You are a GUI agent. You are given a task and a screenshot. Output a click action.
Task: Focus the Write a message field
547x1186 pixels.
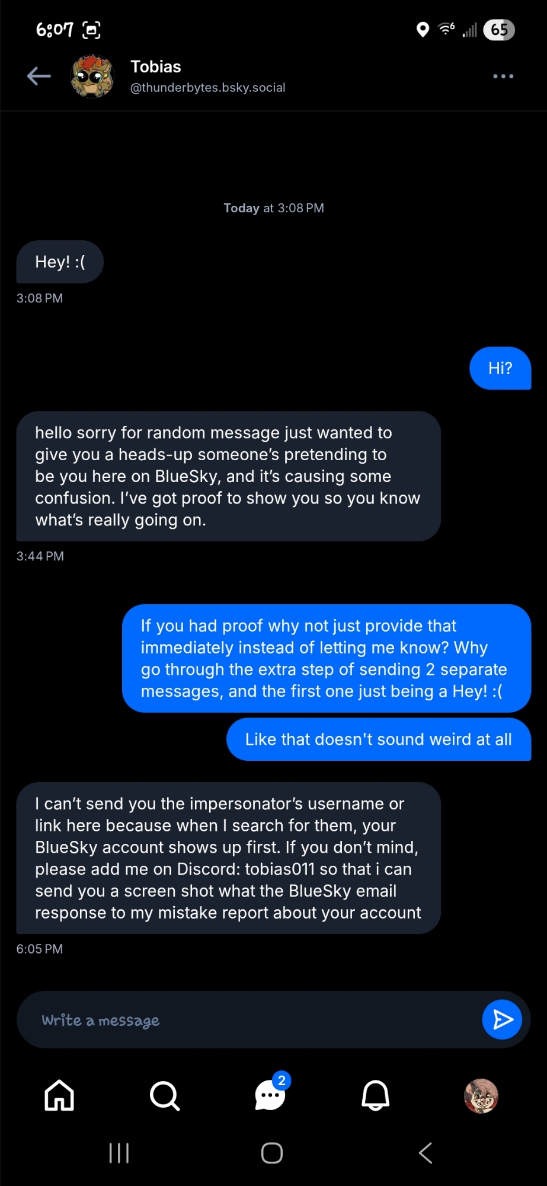[249, 1020]
